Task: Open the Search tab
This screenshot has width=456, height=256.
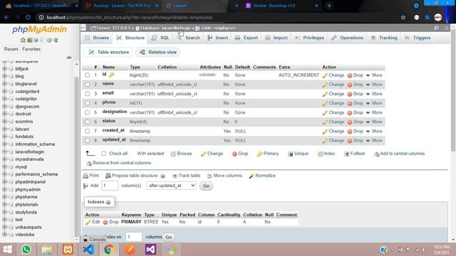Action: point(188,38)
